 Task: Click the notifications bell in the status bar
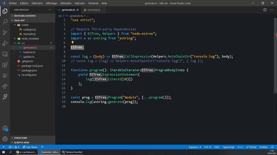coord(272,147)
